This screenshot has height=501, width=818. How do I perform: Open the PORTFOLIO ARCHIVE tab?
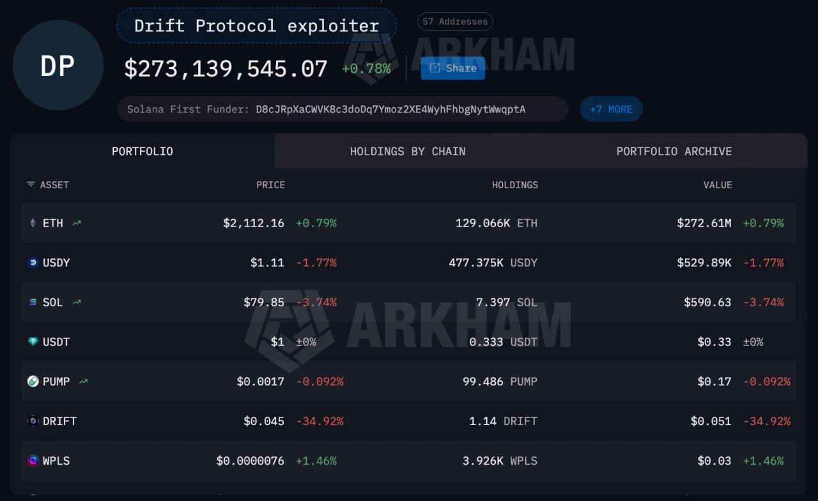(x=674, y=151)
